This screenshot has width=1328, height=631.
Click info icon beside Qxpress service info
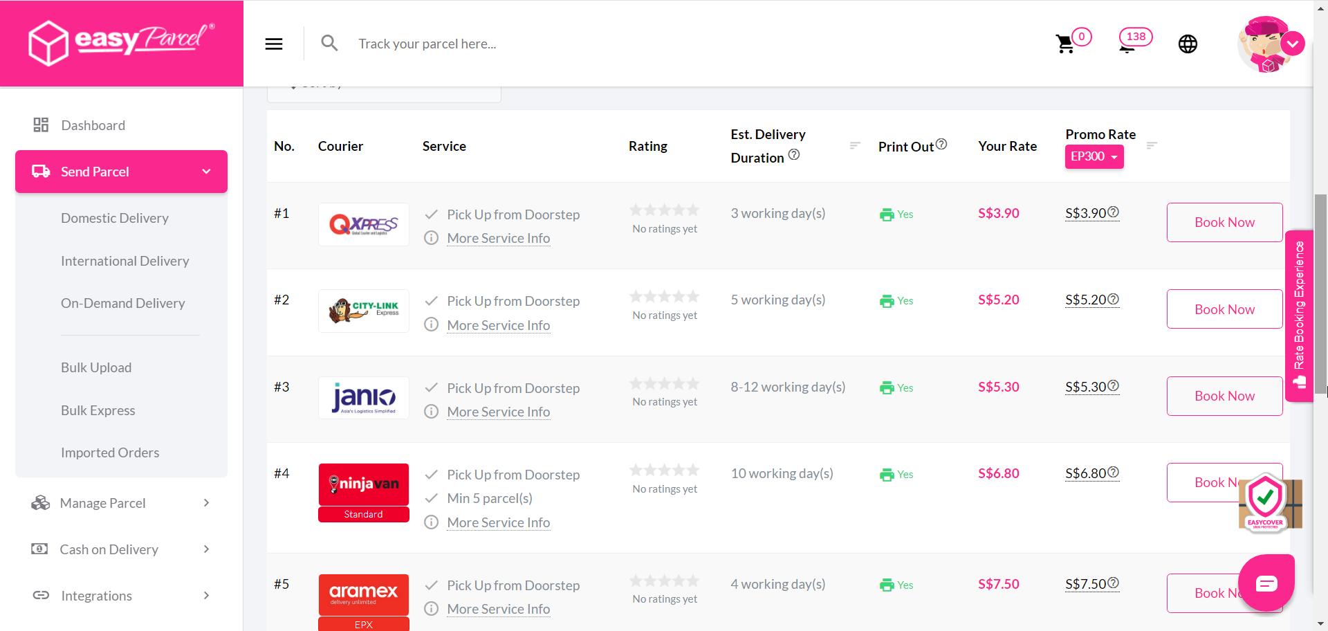[x=431, y=238]
